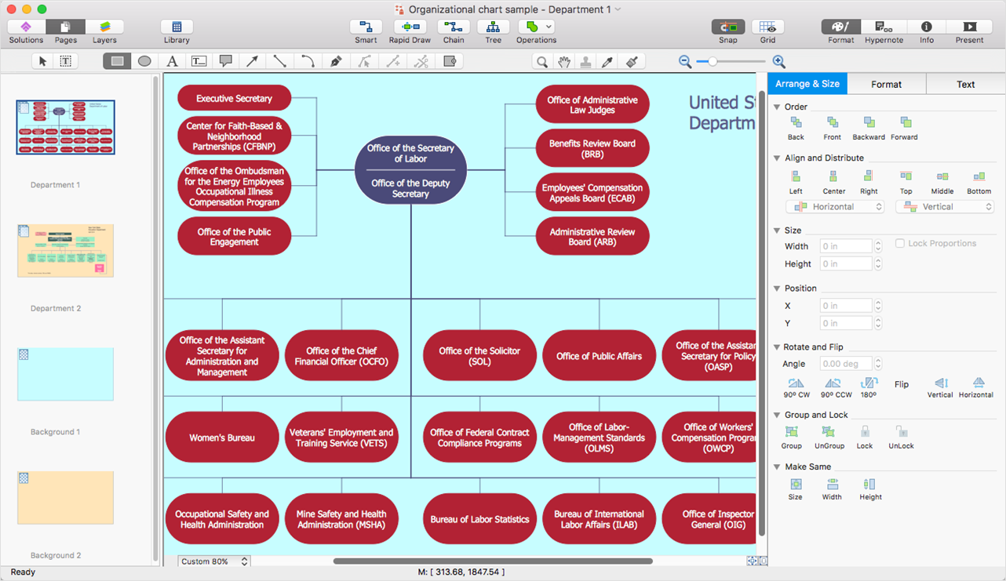Select the straight line connector tool
Viewport: 1006px width, 581px height.
point(280,61)
